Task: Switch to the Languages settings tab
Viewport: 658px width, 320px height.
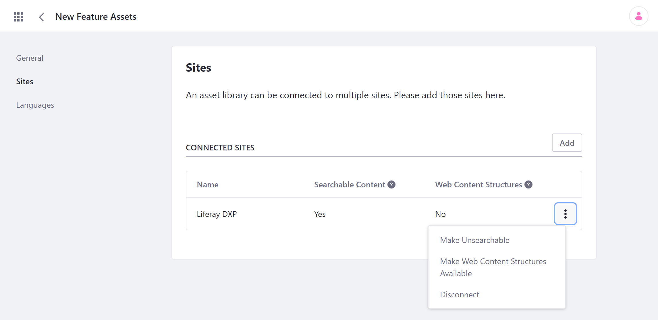Action: (35, 105)
